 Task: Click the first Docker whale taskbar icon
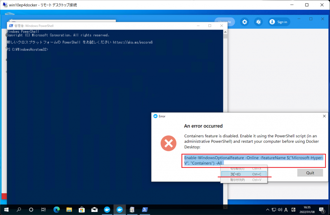[x=107, y=210]
